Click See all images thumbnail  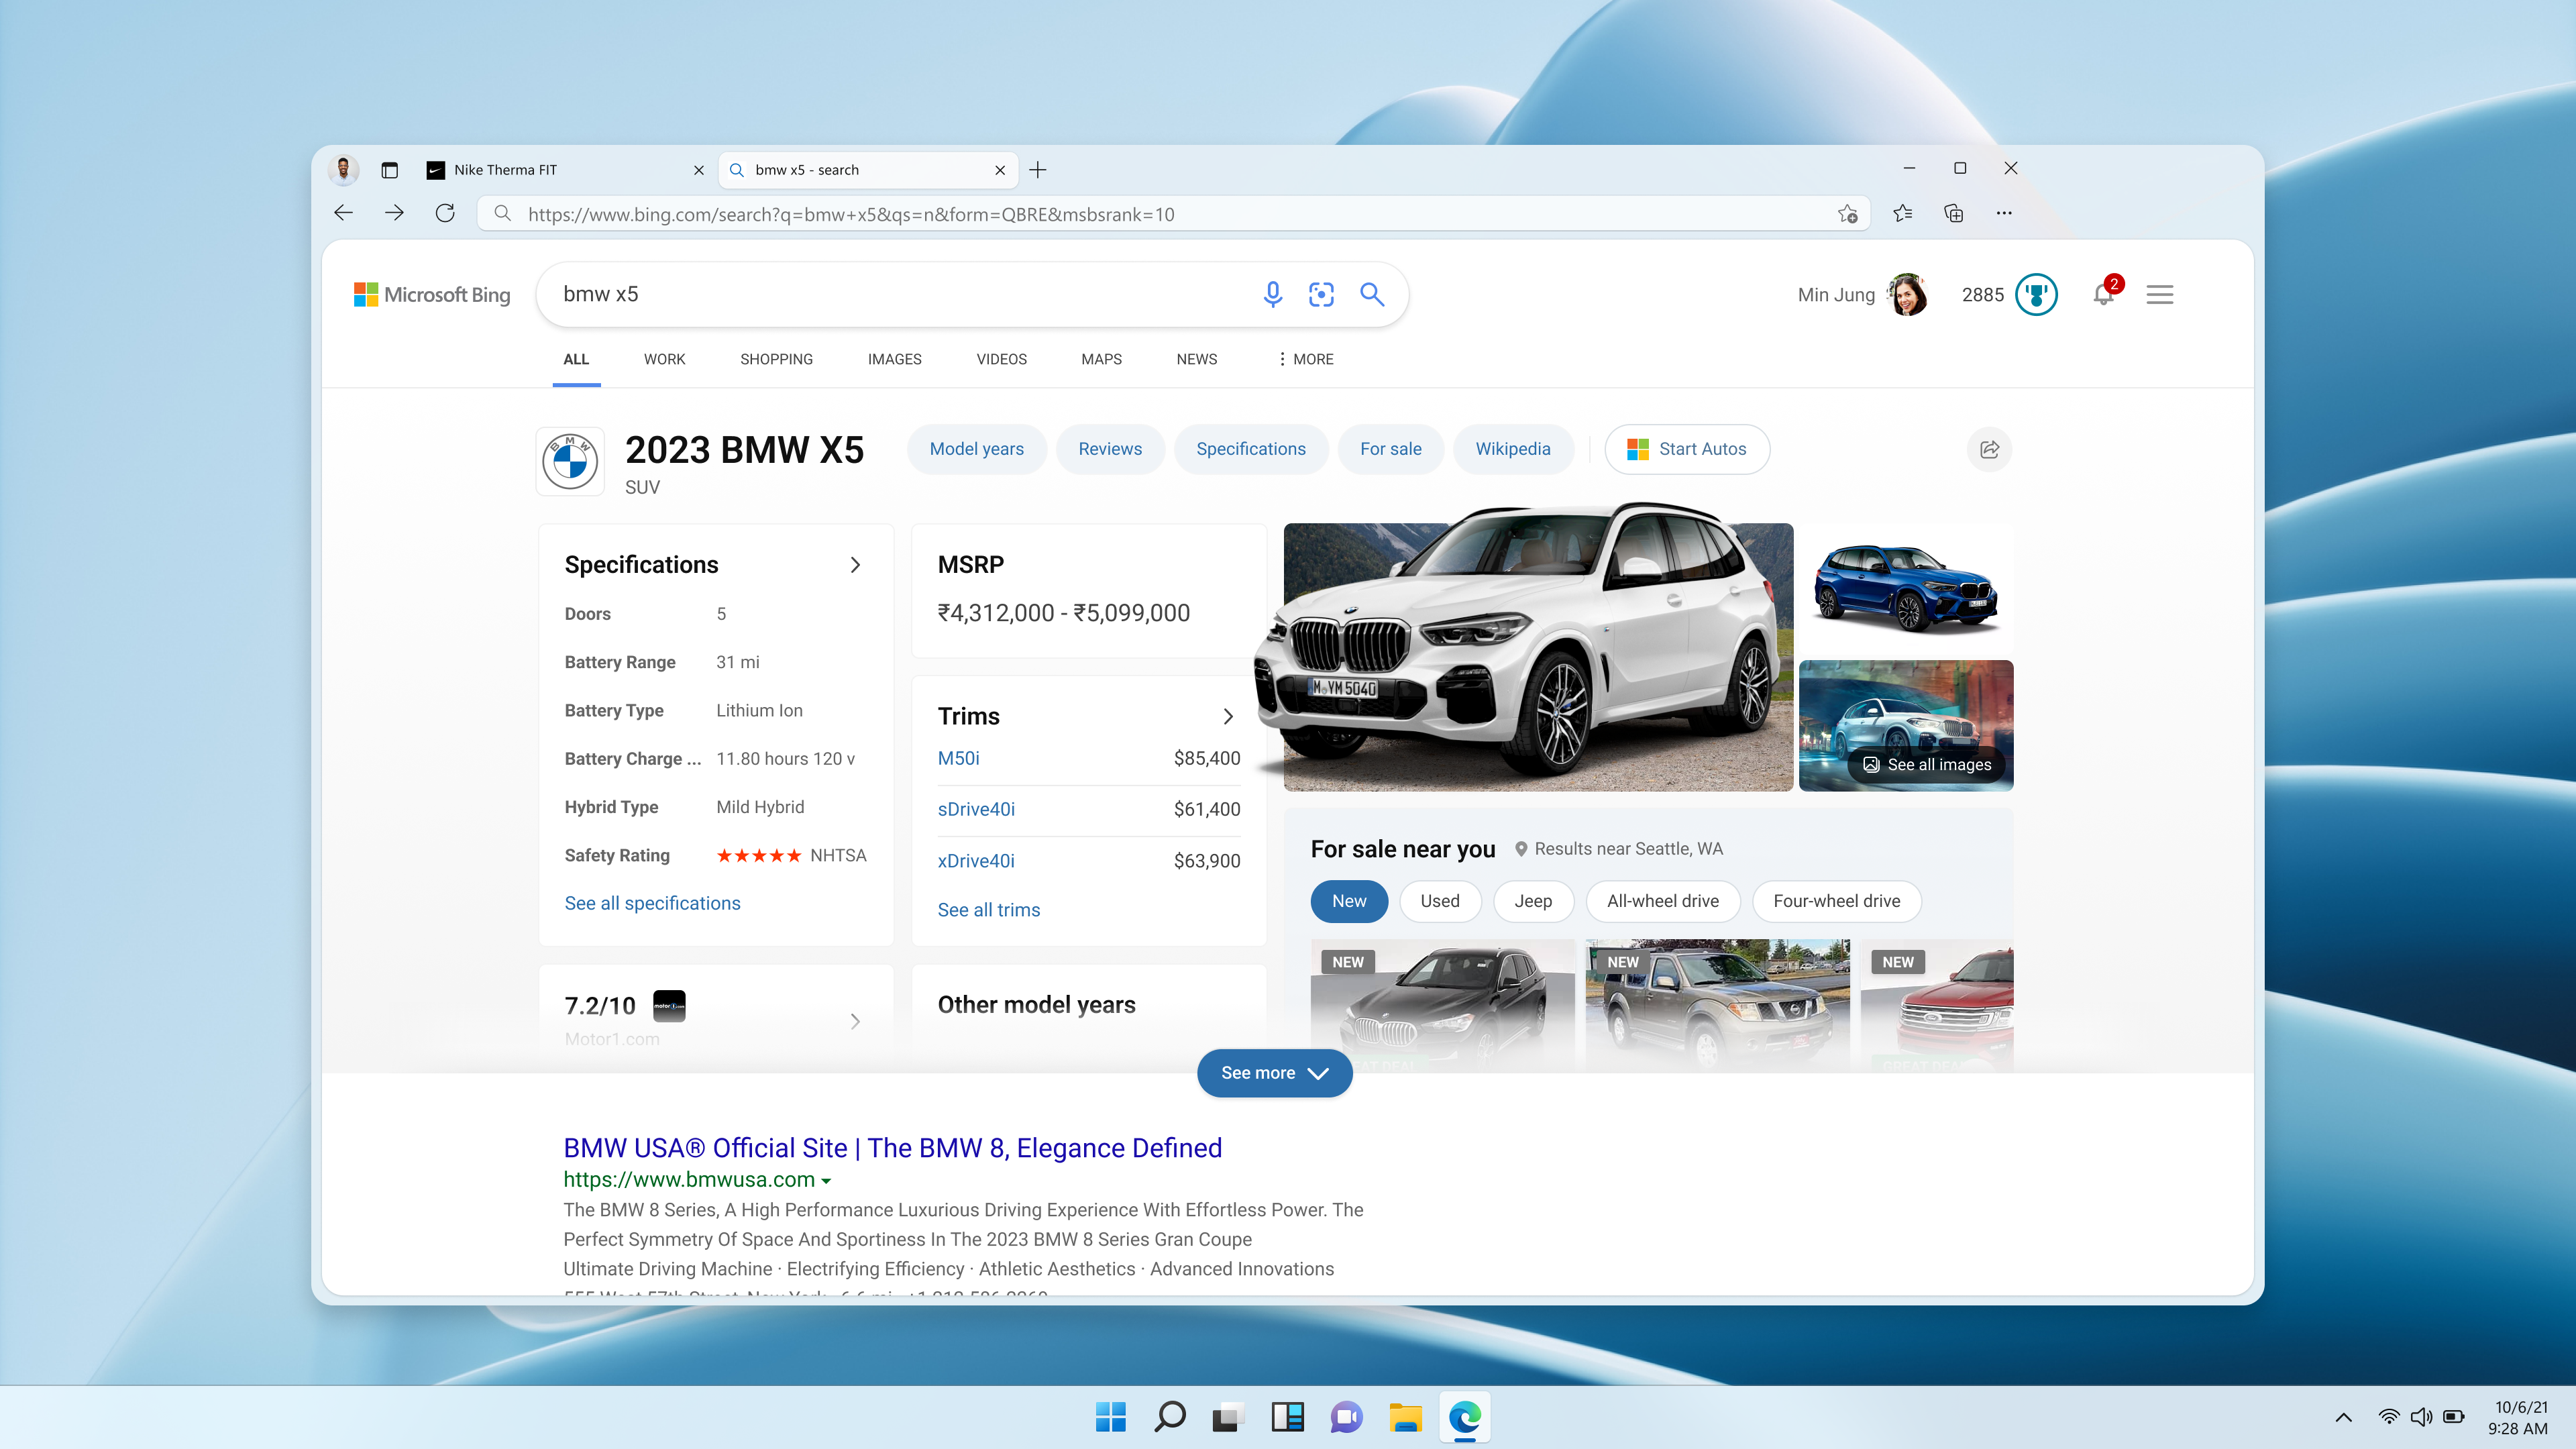coord(1906,725)
